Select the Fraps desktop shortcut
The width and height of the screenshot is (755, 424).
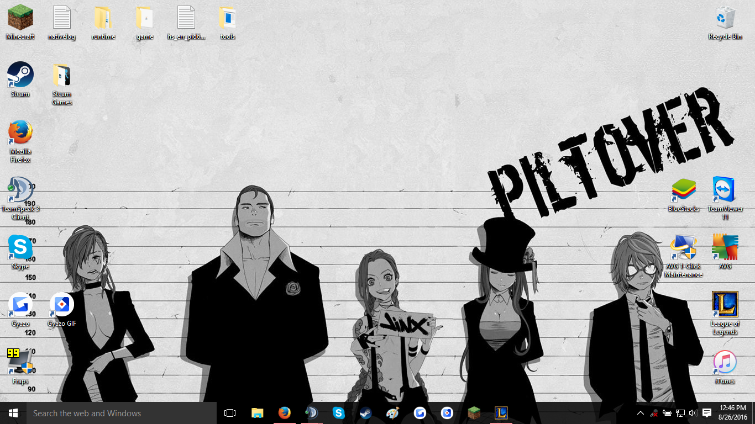[x=20, y=367]
